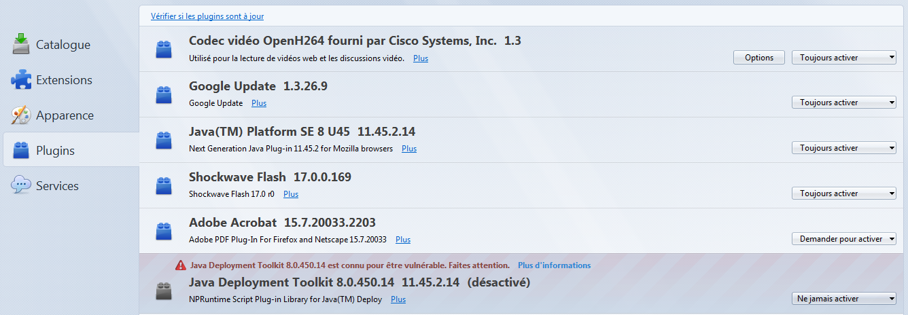Viewport: 908px width, 315px height.
Task: Click Plus link next to Google Update
Action: tap(259, 103)
